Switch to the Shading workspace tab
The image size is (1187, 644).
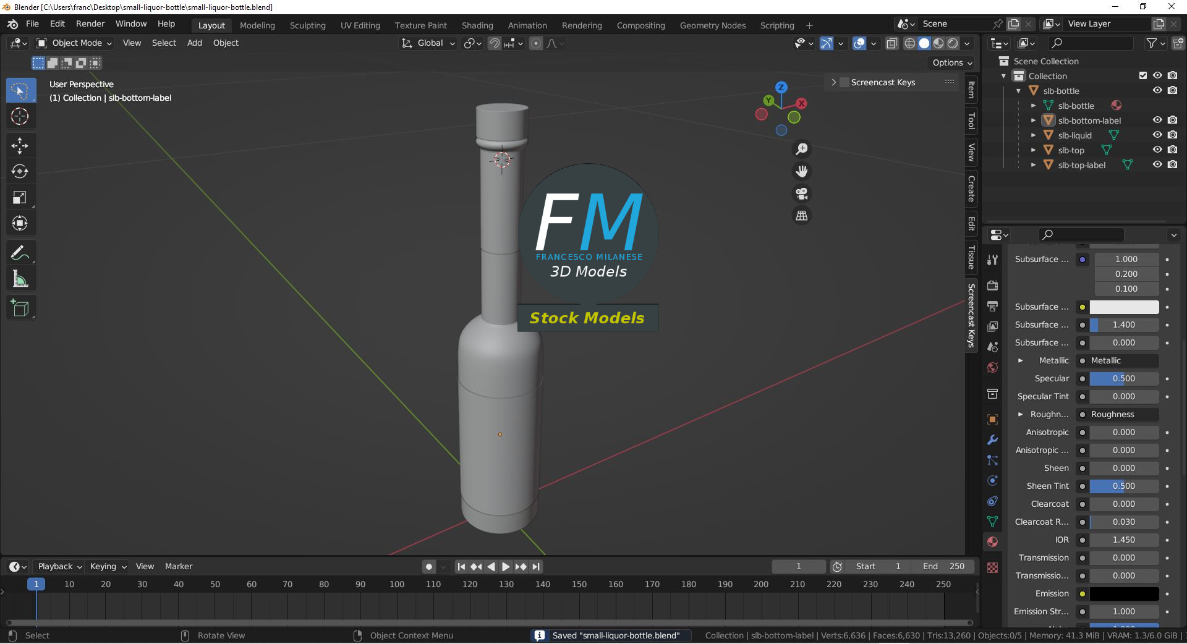coord(477,25)
